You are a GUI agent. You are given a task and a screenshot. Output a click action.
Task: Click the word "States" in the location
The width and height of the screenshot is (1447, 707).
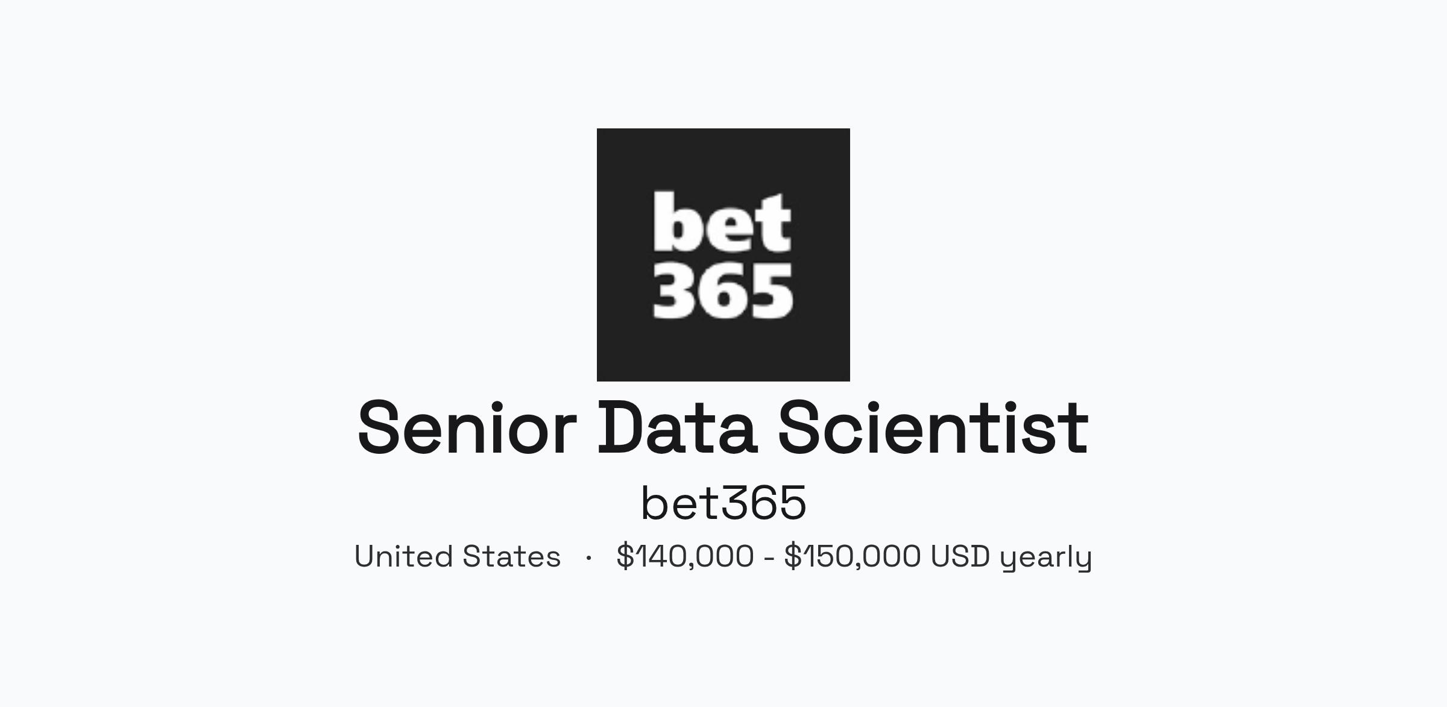(512, 556)
